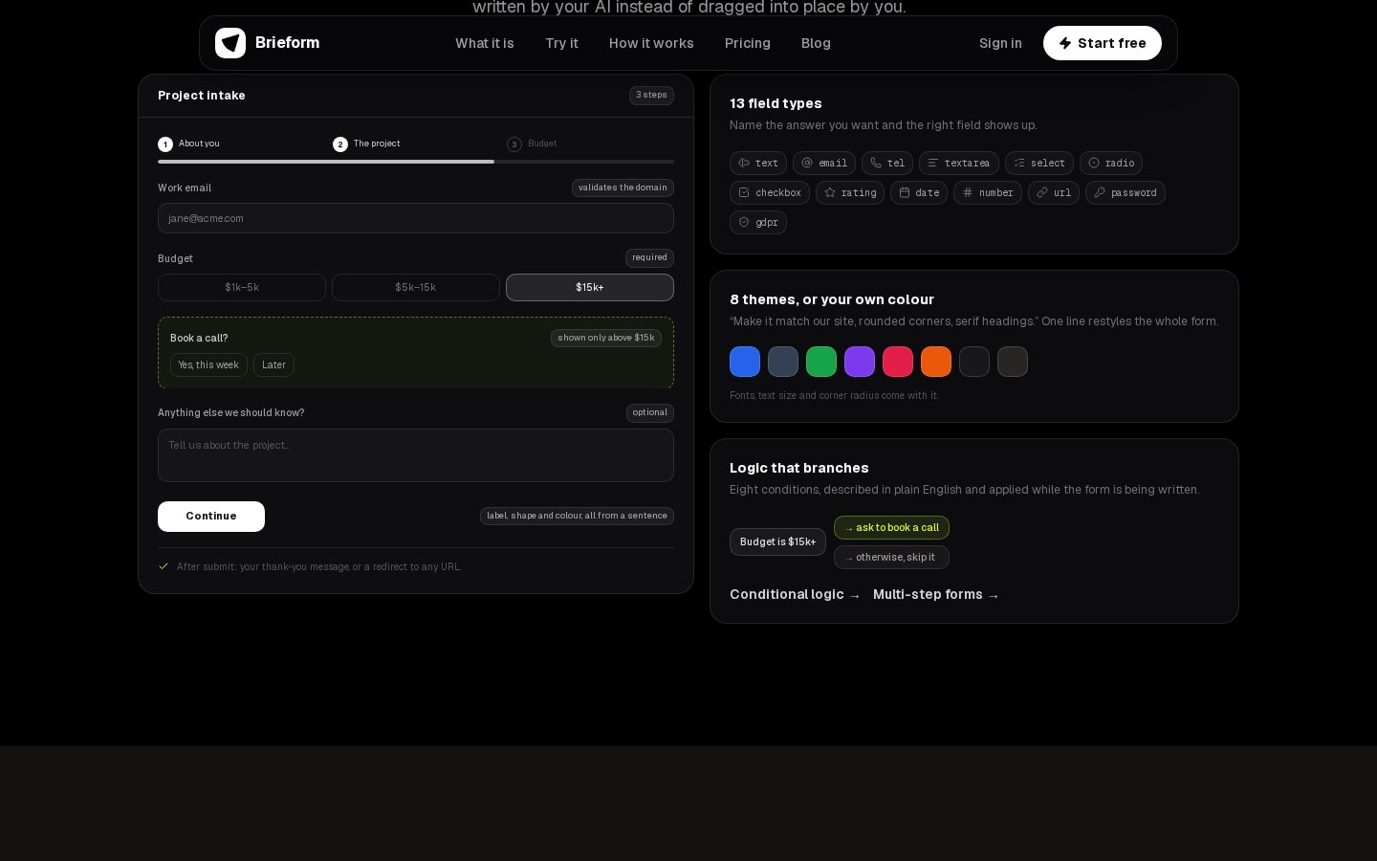This screenshot has height=861, width=1377.
Task: Open the Pricing nav item
Action: (748, 43)
